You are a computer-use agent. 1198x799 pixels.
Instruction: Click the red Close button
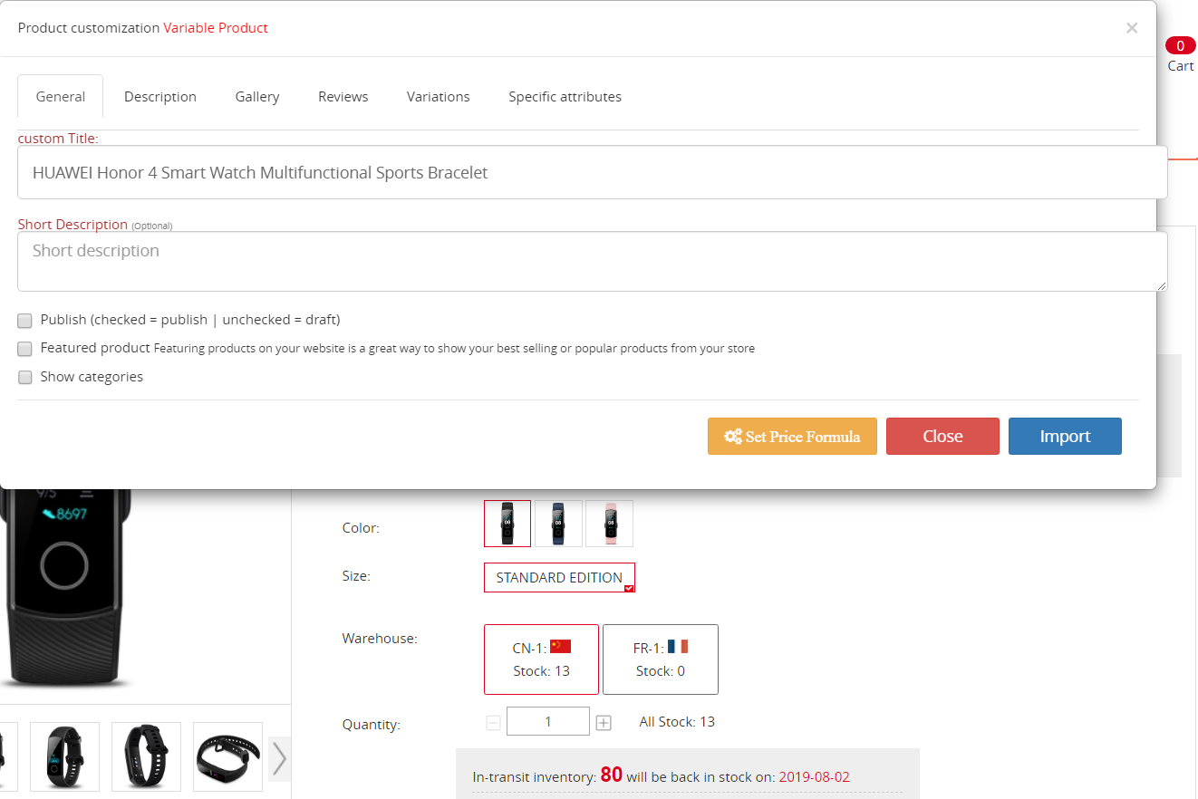coord(942,436)
